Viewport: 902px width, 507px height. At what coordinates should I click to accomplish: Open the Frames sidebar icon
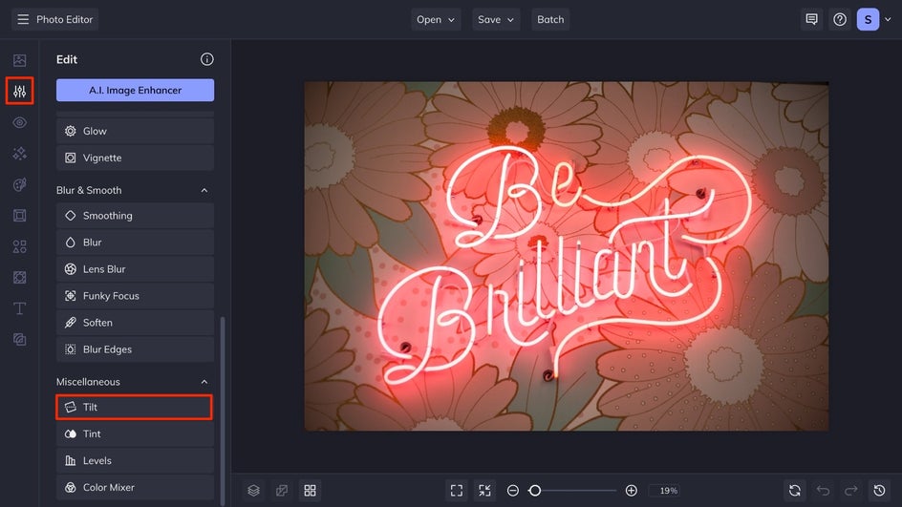click(19, 216)
